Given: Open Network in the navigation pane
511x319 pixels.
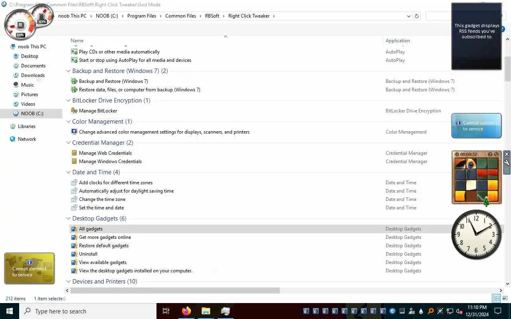Looking at the screenshot, I should [27, 139].
